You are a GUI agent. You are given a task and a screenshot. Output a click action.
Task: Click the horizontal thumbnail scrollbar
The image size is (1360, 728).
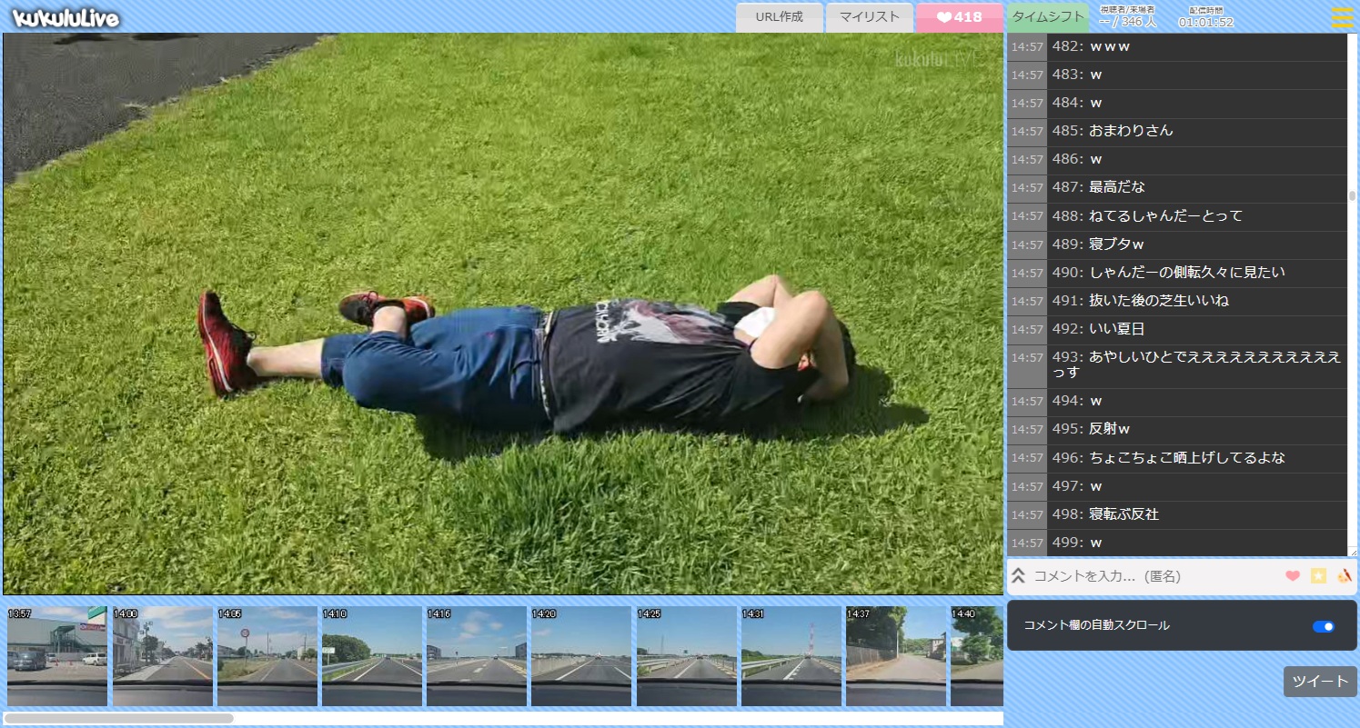point(118,718)
